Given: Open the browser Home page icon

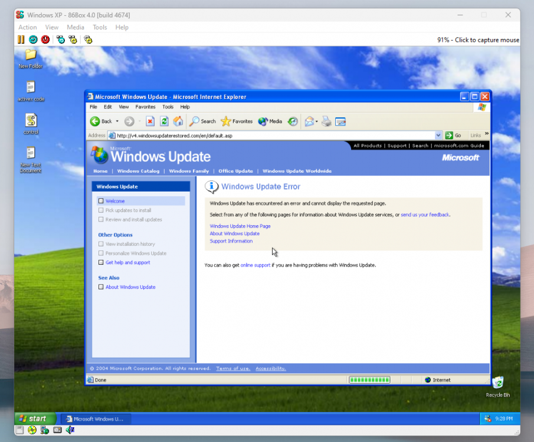Looking at the screenshot, I should pyautogui.click(x=178, y=121).
